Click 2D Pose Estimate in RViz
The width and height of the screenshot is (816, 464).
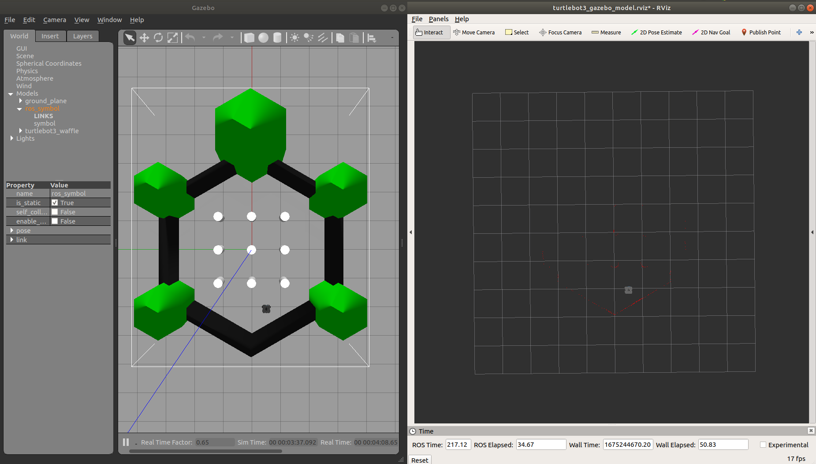point(656,32)
